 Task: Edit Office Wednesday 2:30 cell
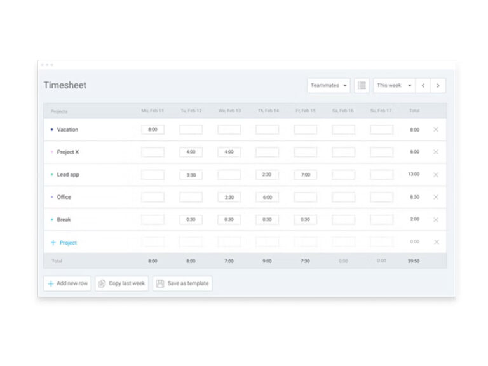229,198
